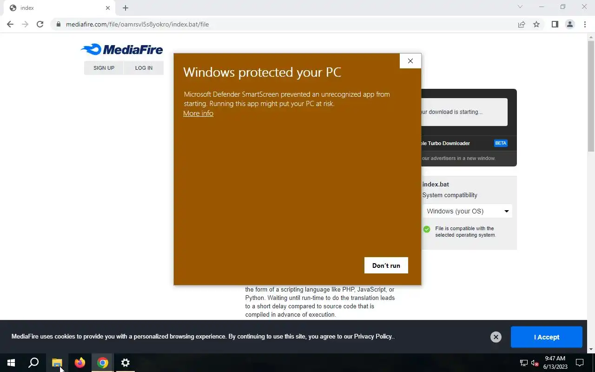Screen dimensions: 595x372
Task: Click the page vertical scrollbar thumb
Action: 591,95
